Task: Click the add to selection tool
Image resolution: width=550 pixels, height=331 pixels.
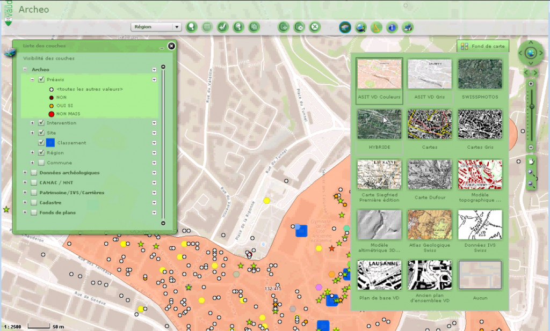Action: click(x=284, y=27)
